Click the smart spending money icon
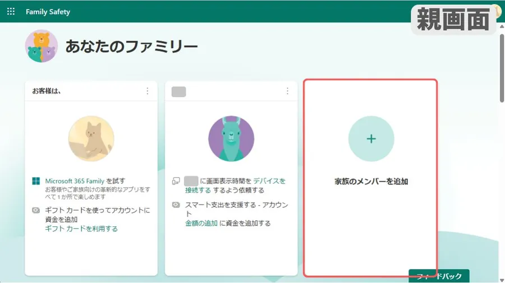This screenshot has height=283, width=505. [176, 205]
